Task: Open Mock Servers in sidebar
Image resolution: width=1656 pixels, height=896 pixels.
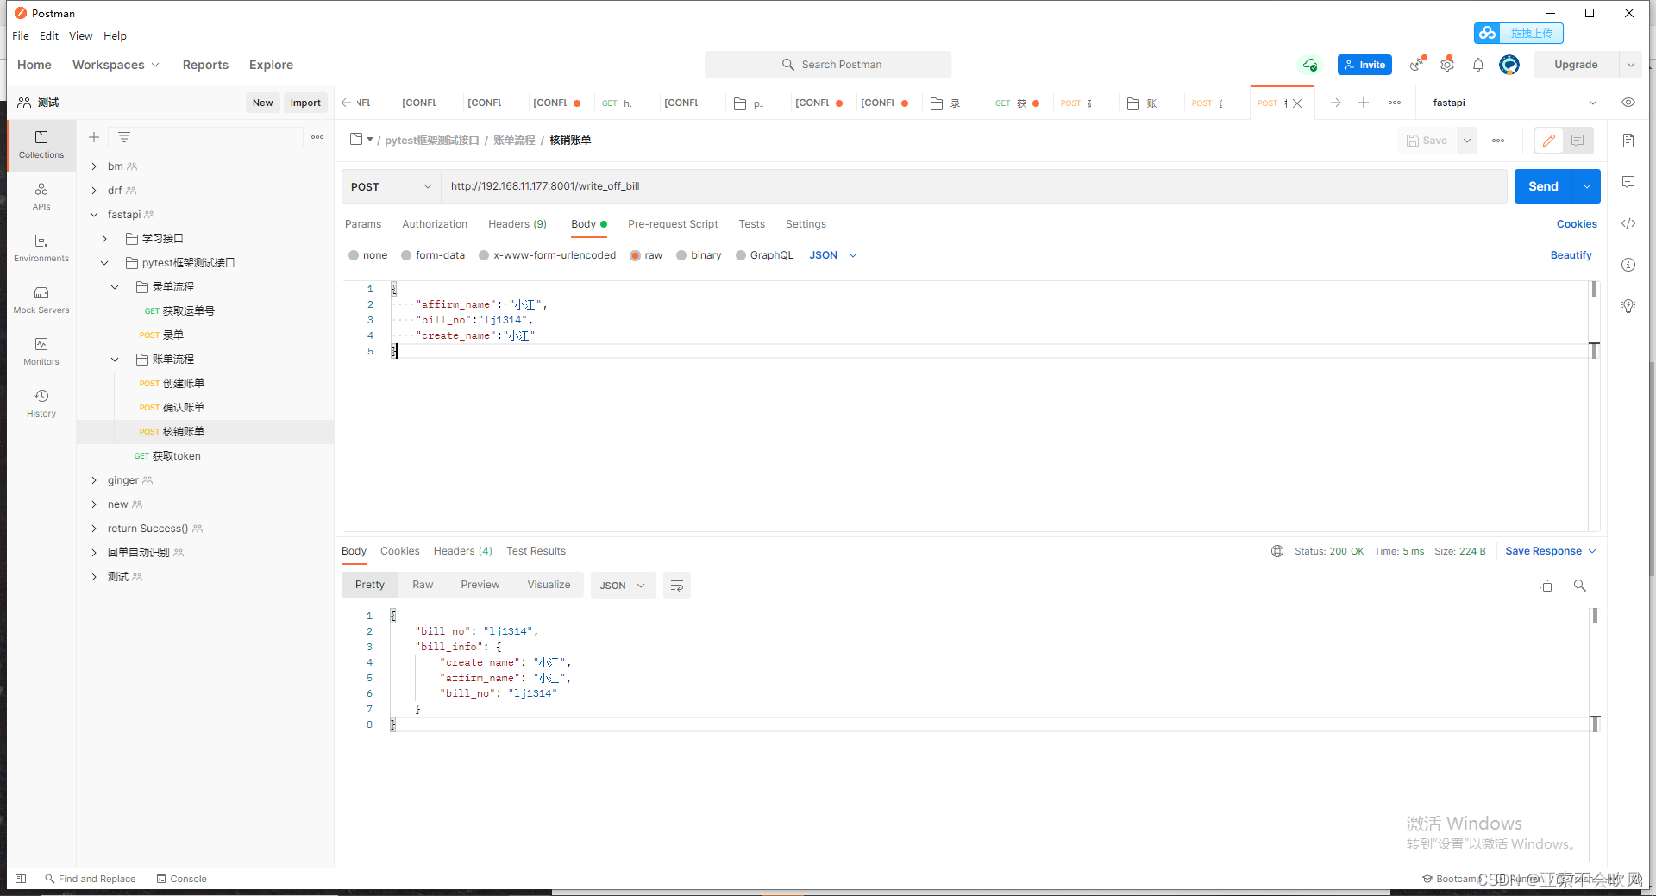Action: (41, 300)
